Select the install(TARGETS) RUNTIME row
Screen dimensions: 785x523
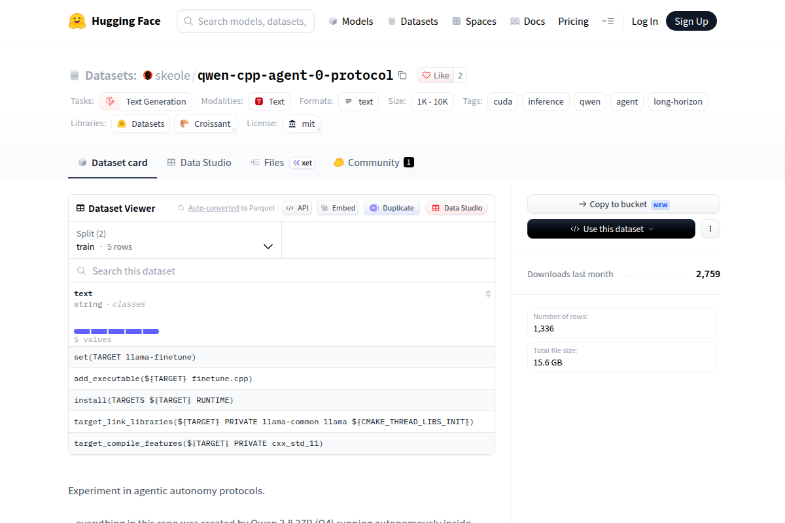(x=281, y=400)
